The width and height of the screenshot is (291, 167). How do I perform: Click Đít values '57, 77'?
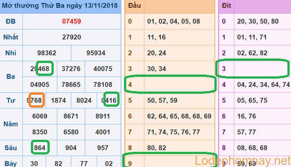[x=247, y=132]
